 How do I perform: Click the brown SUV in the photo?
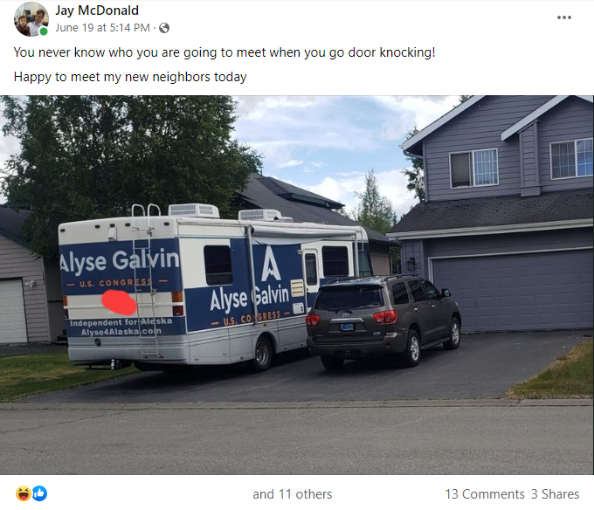click(383, 321)
